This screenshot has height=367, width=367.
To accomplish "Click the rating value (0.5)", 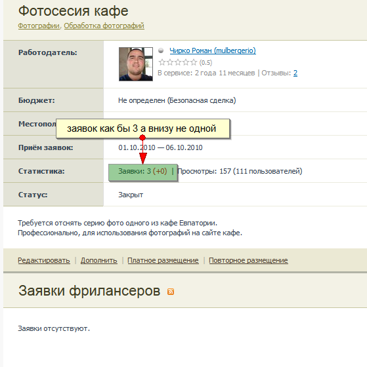I will (x=205, y=63).
